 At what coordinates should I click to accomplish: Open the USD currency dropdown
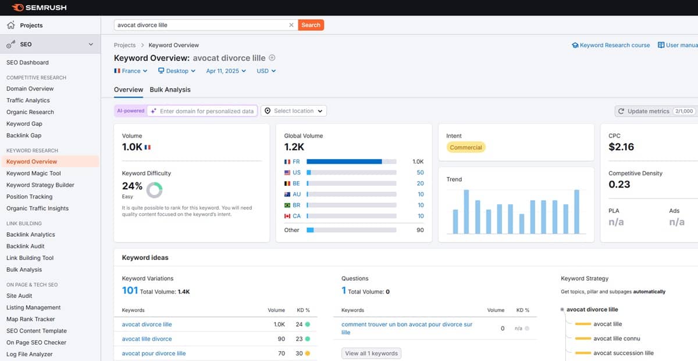266,71
